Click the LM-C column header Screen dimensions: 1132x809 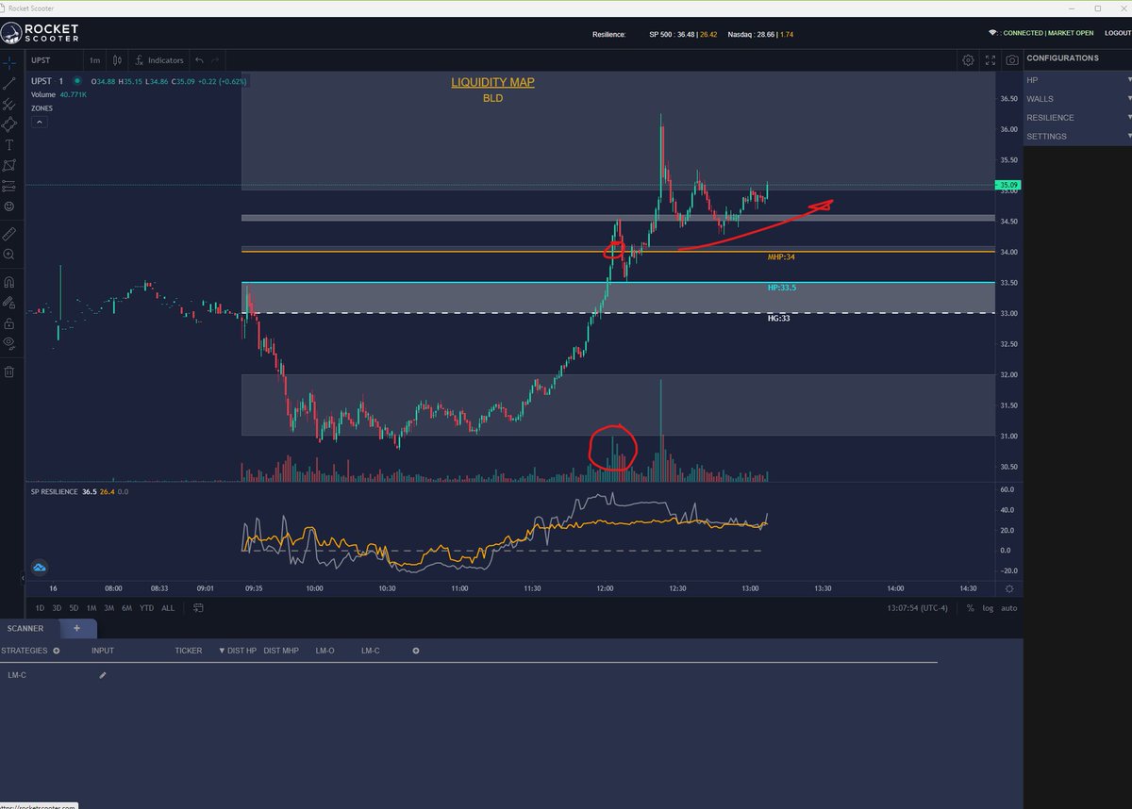click(x=371, y=651)
